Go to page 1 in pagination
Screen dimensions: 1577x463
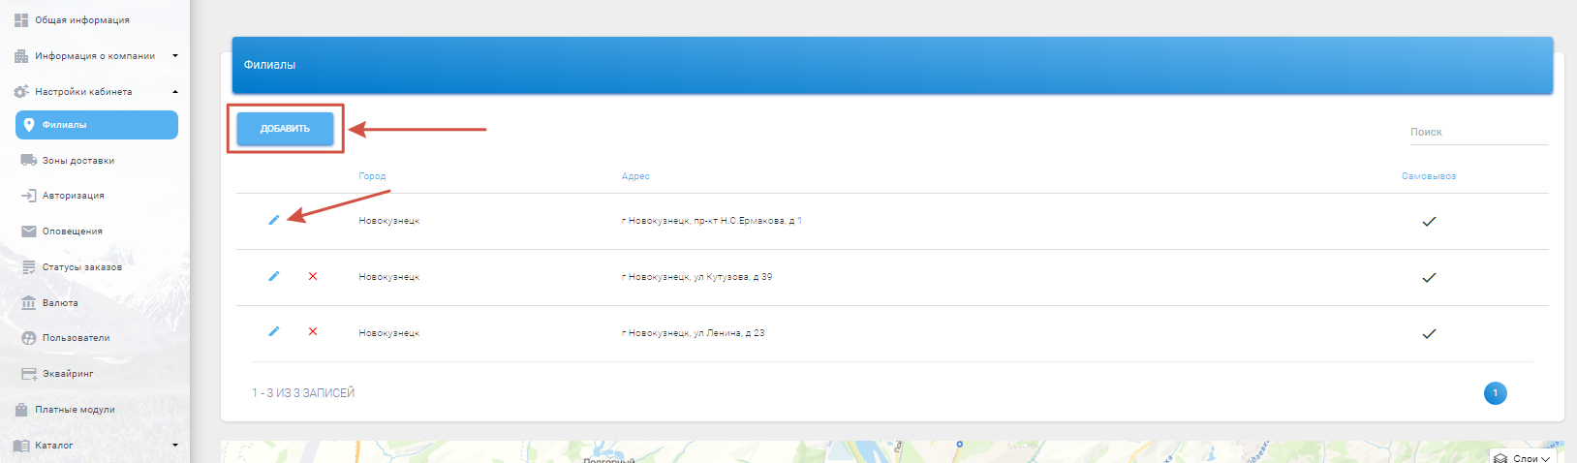[x=1495, y=393]
